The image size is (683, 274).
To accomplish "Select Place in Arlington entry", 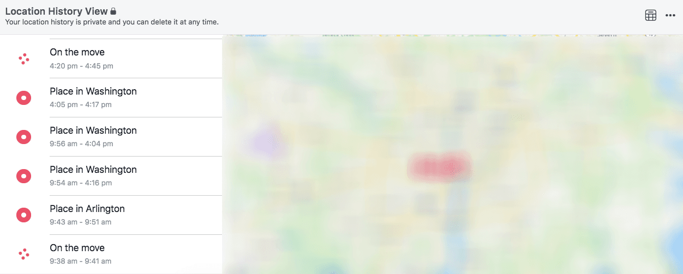I will coord(111,215).
